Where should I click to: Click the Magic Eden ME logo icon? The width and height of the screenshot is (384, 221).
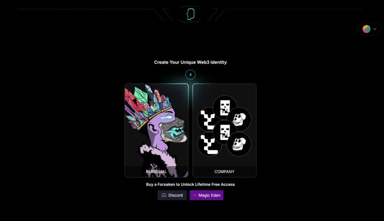(194, 195)
